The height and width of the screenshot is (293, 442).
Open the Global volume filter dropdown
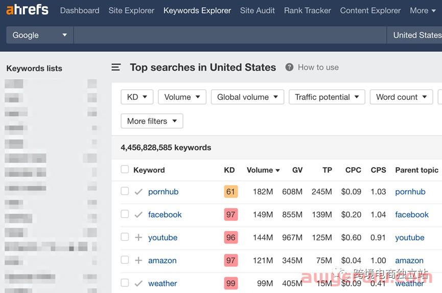click(247, 97)
